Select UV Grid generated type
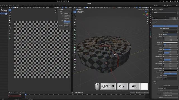This screenshot has height=100, width=179. (67, 22)
